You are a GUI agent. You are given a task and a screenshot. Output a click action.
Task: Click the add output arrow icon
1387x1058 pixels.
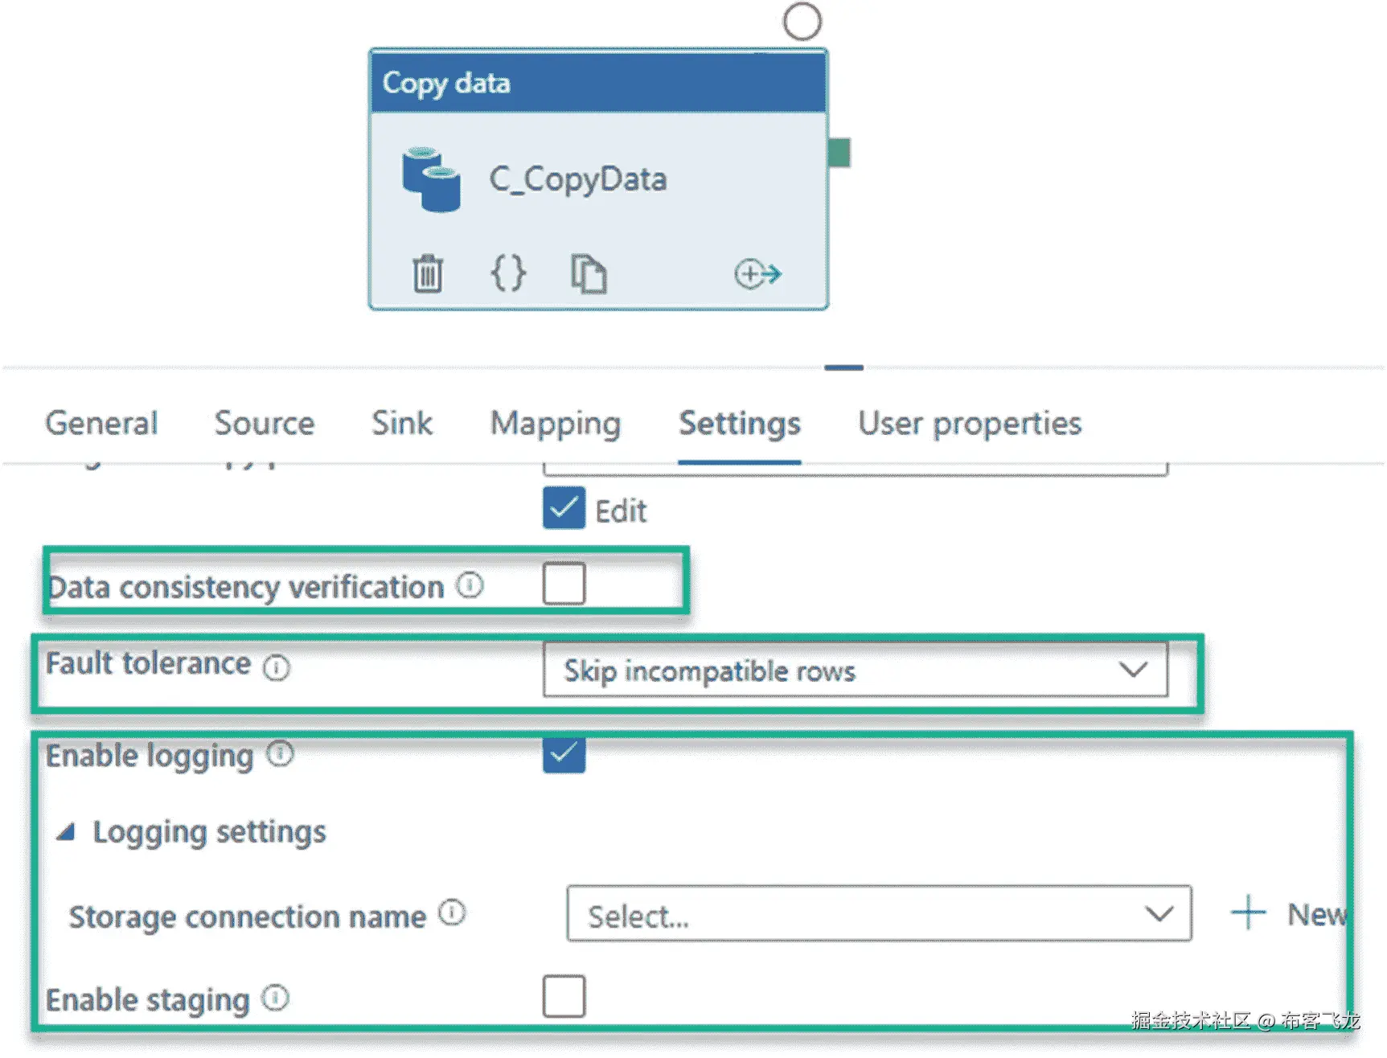click(757, 274)
